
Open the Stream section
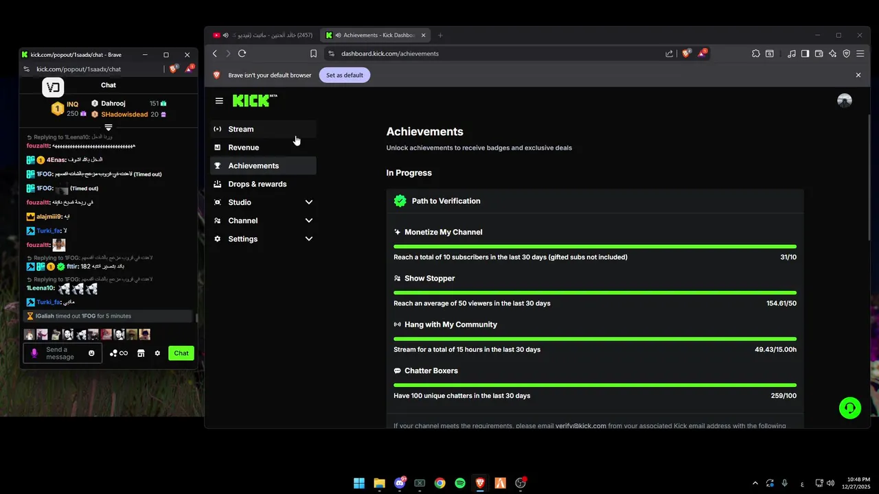click(x=263, y=129)
